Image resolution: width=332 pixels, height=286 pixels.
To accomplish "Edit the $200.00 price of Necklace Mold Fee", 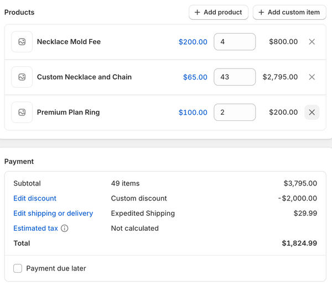I will (x=193, y=42).
